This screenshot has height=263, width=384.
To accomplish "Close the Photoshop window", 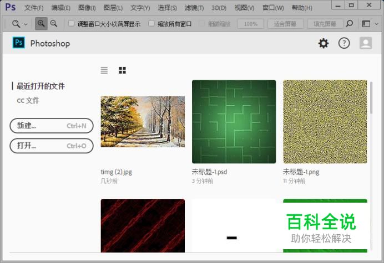I will point(370,5).
